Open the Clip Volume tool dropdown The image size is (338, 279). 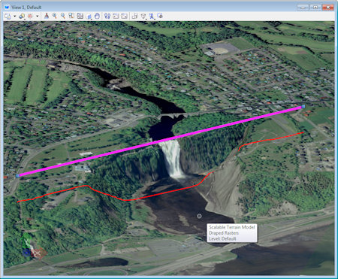[143, 17]
